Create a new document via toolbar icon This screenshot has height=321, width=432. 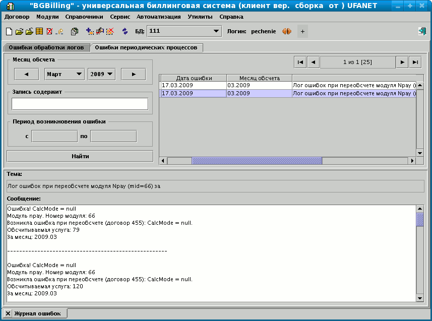(x=9, y=31)
